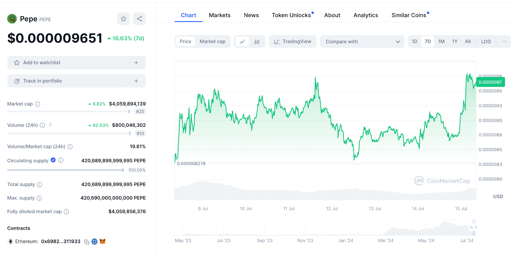The height and width of the screenshot is (256, 517).
Task: Star Pepe using the favorite icon button
Action: pos(123,19)
